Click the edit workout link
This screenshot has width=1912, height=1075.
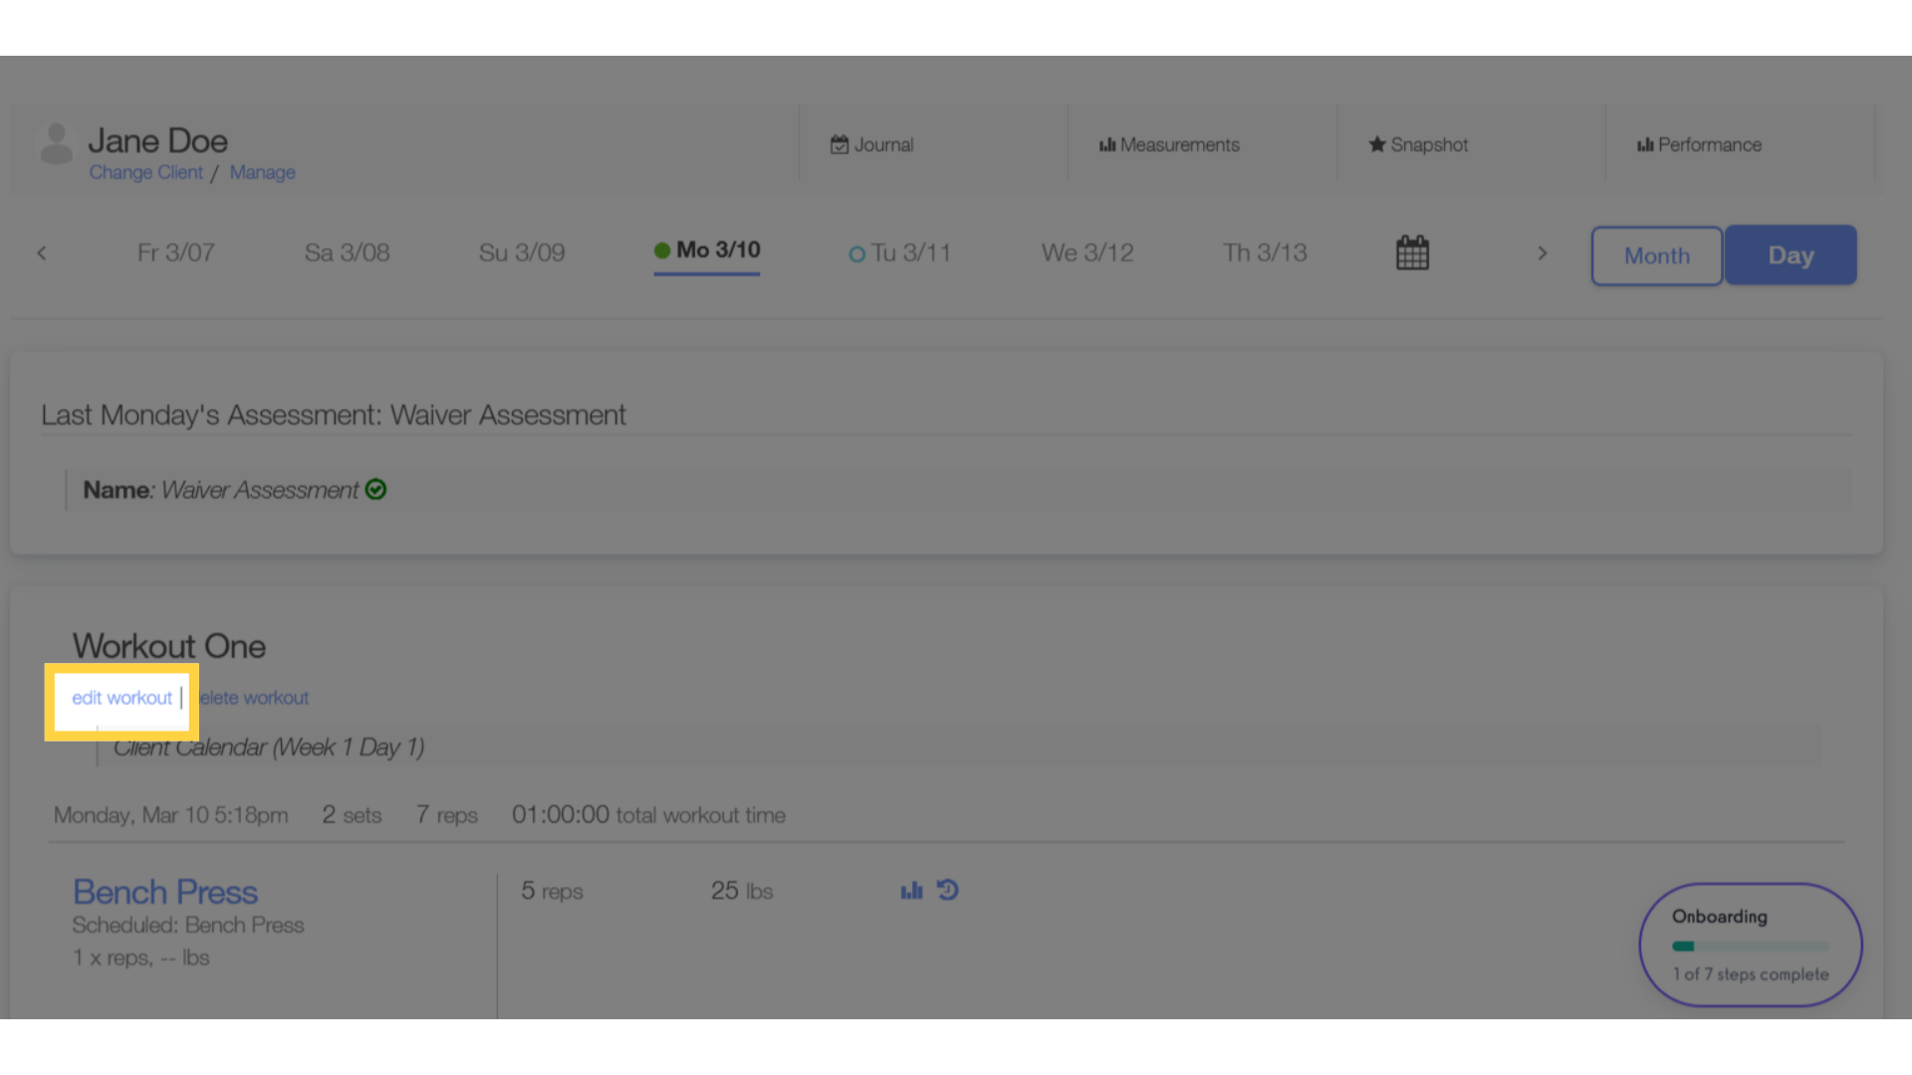pos(121,698)
